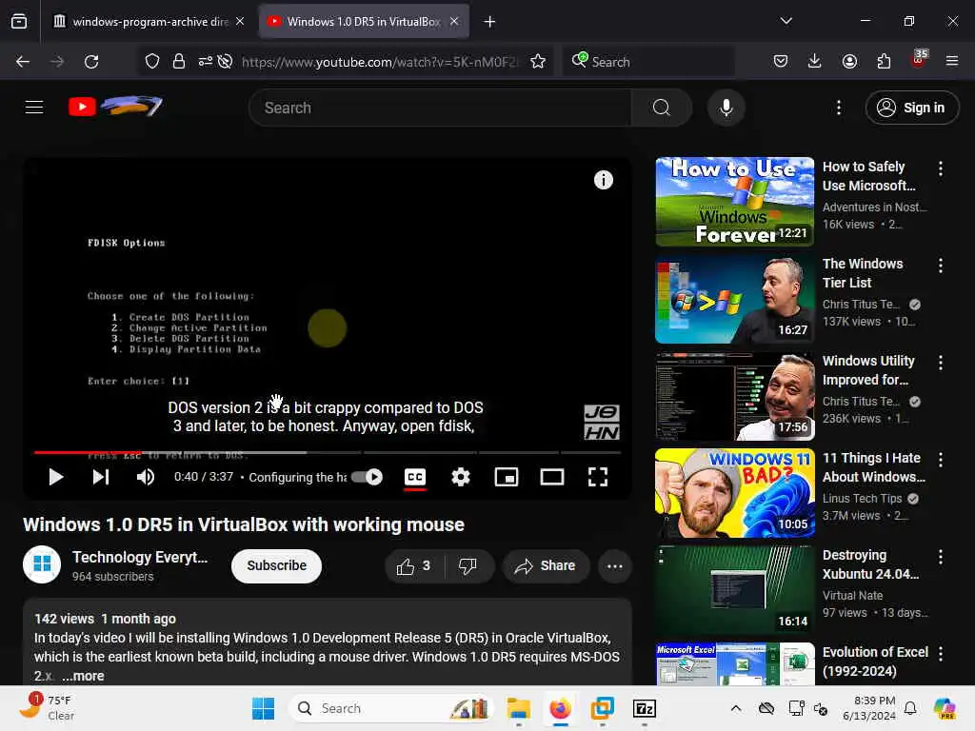This screenshot has height=731, width=975.
Task: Start voice search with the microphone
Action: [726, 108]
